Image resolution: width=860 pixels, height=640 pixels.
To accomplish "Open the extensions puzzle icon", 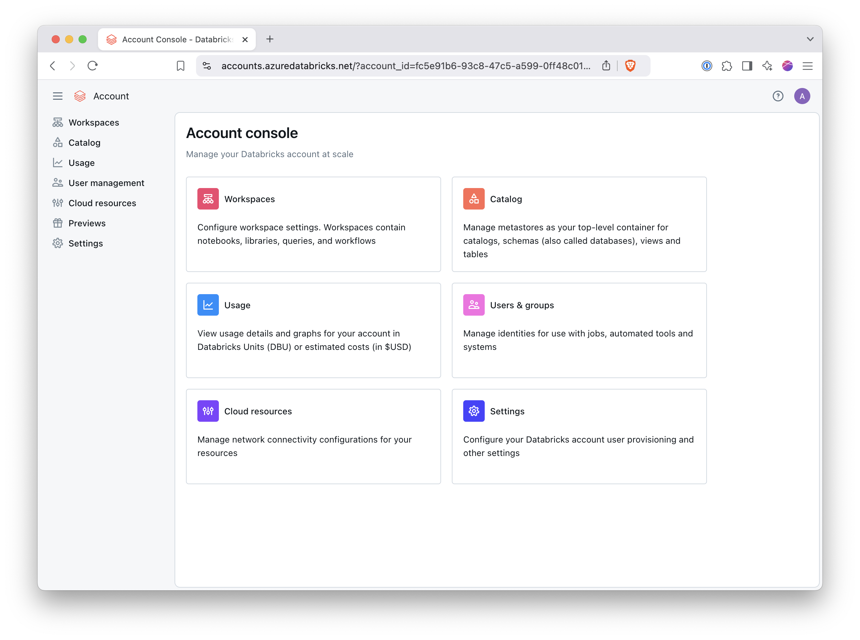I will click(727, 66).
